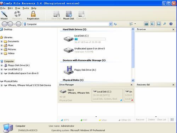Click the refresh arrows beside address bar
Viewport: 177px width, 133px height.
click(x=115, y=24)
